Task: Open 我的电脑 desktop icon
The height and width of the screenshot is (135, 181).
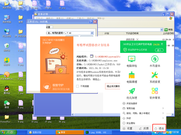Action: (7, 19)
